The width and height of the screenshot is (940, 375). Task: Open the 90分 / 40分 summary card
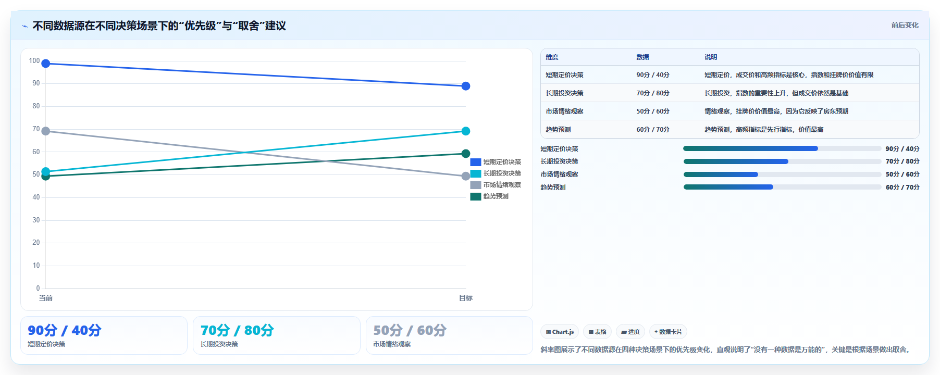[104, 335]
